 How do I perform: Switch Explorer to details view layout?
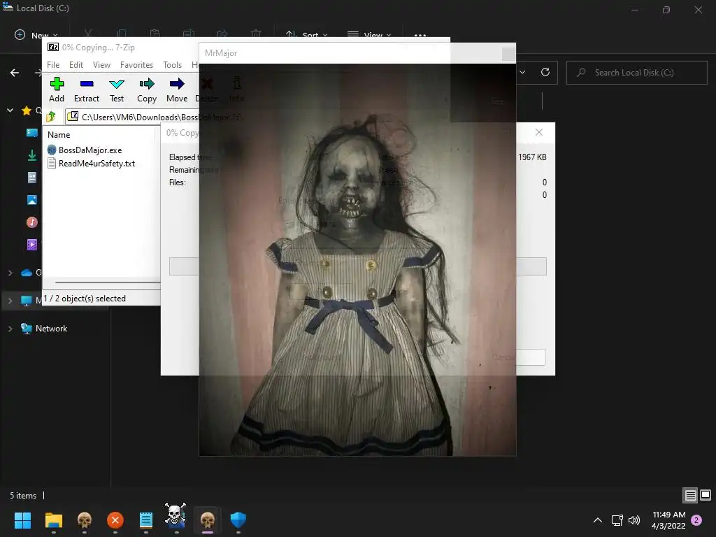(x=690, y=495)
